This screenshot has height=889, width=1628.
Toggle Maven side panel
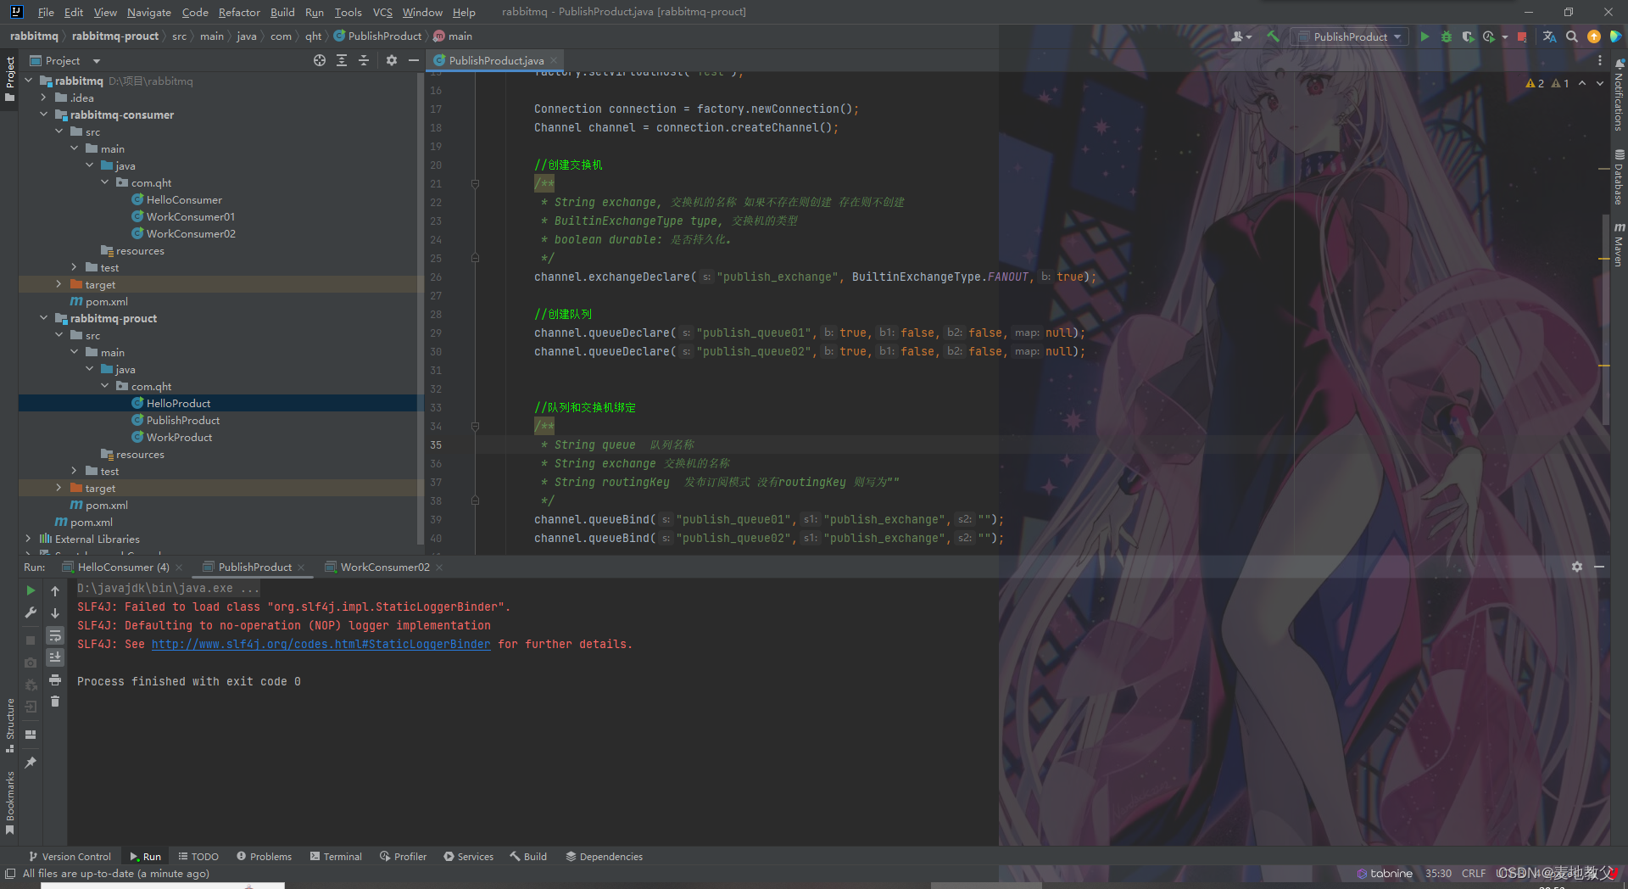1619,244
